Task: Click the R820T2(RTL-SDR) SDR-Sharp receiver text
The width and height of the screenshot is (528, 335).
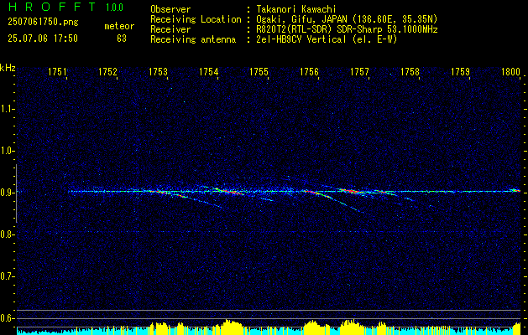Action: pyautogui.click(x=347, y=29)
